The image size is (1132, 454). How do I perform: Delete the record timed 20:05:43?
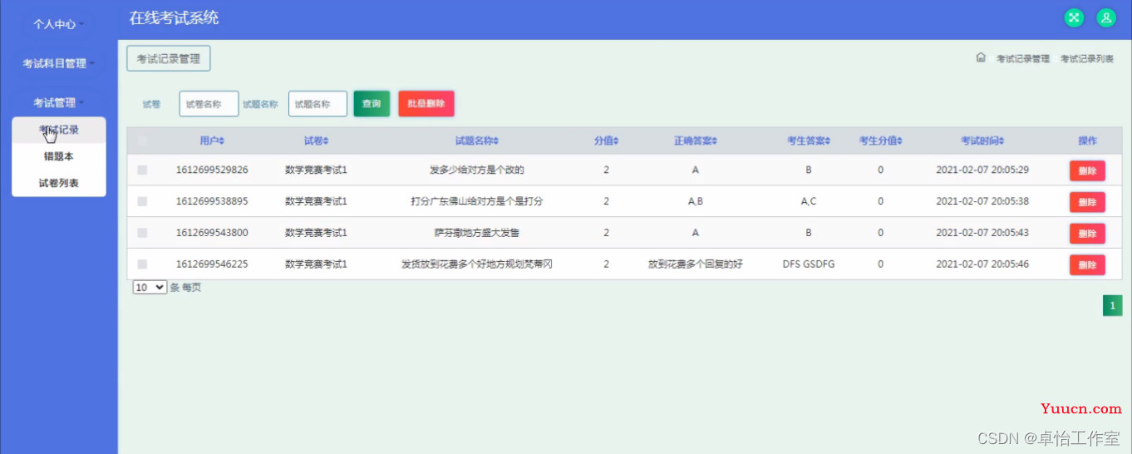(x=1087, y=234)
